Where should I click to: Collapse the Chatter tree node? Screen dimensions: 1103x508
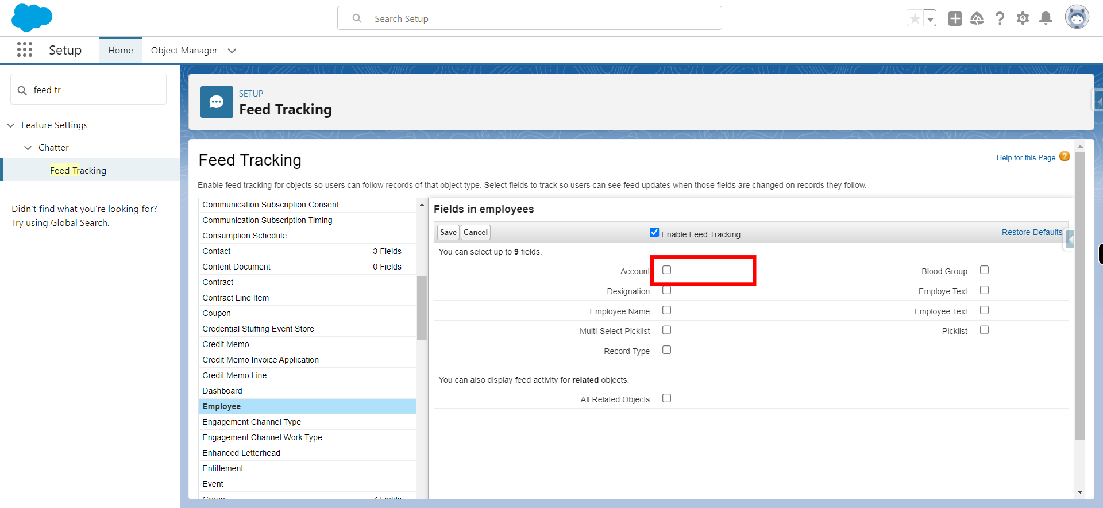click(x=28, y=148)
